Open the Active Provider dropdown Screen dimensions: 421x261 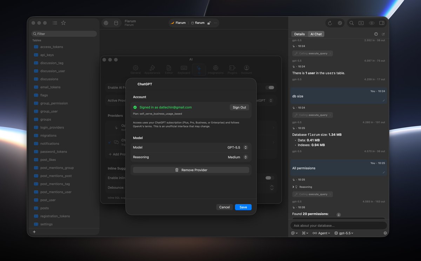click(x=265, y=101)
